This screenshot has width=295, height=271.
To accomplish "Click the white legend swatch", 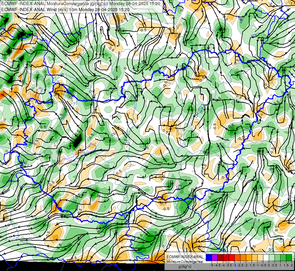I will coord(266,258).
